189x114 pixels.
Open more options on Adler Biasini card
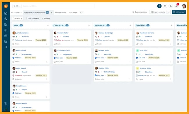click(47, 79)
